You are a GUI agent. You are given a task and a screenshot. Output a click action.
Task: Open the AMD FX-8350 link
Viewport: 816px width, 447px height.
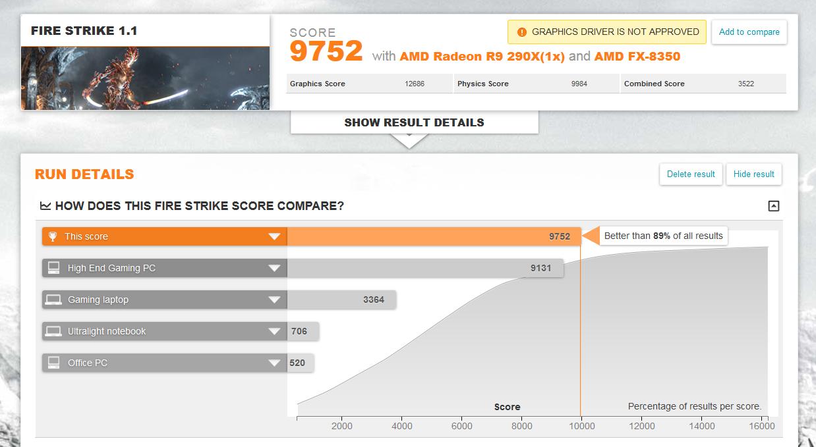637,56
